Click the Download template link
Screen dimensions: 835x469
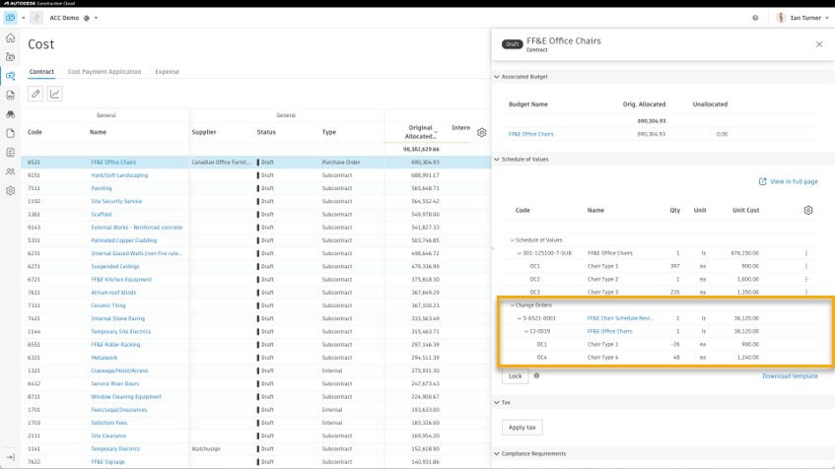pos(790,375)
